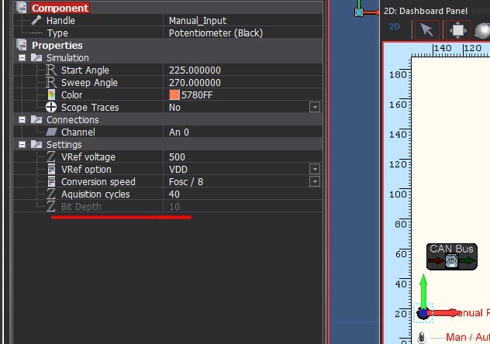Toggle the 2D view mode icon
The width and height of the screenshot is (490, 344).
point(395,27)
